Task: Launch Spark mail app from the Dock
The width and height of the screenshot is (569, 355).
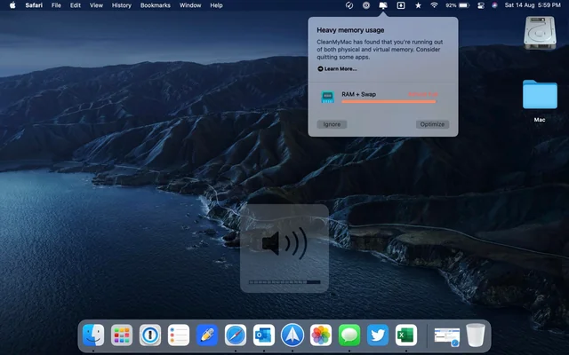Action: 293,335
